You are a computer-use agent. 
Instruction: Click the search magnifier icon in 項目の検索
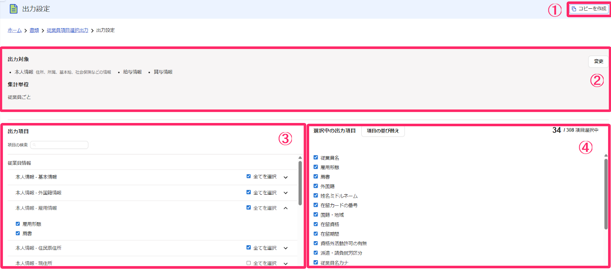[x=34, y=145]
